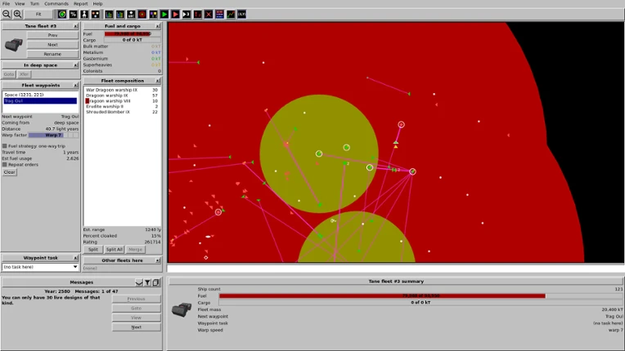Image resolution: width=625 pixels, height=351 pixels.
Task: Select the percent sign map view icon
Action: pyautogui.click(x=74, y=15)
